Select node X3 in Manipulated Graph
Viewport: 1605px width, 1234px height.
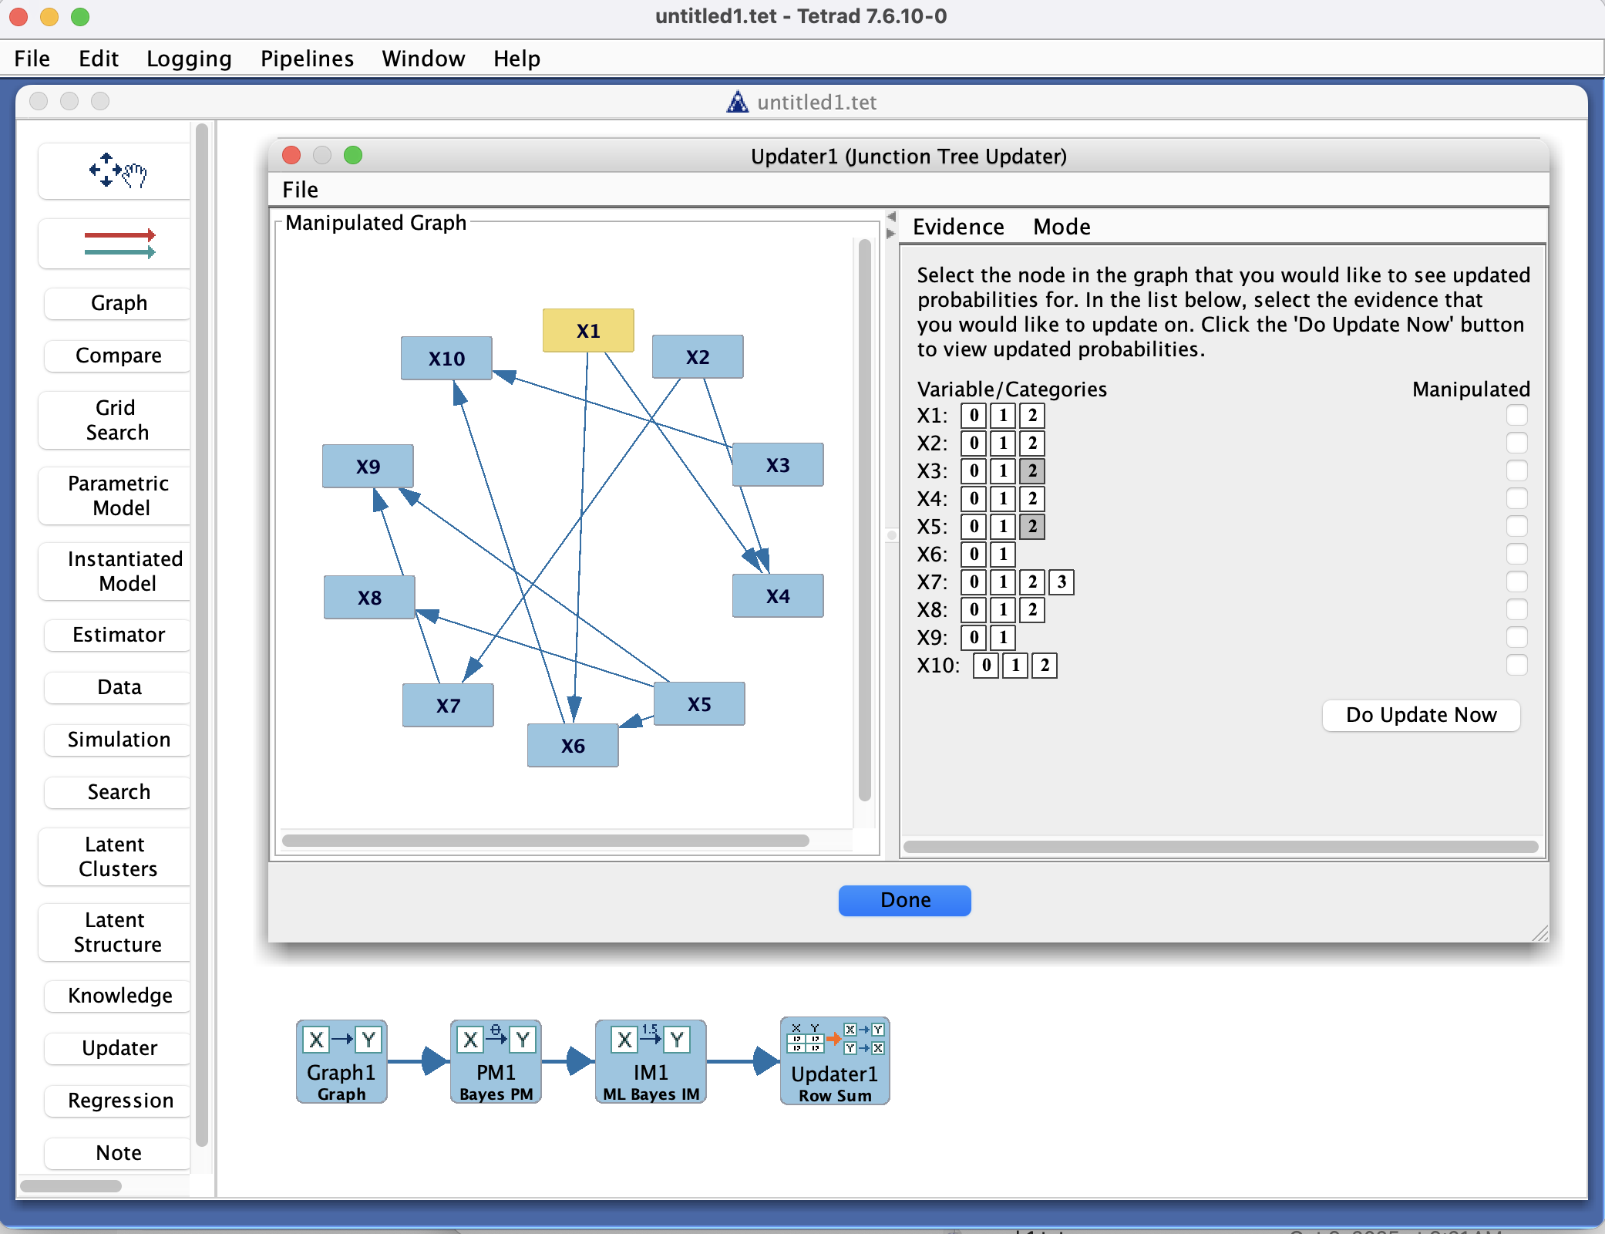(x=778, y=465)
